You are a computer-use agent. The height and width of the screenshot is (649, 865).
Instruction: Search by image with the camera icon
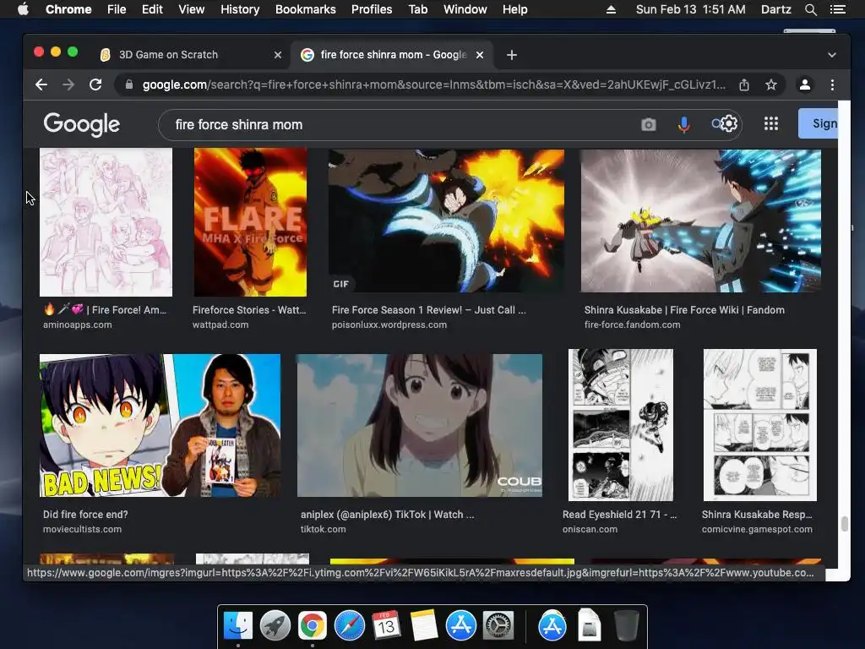(649, 124)
